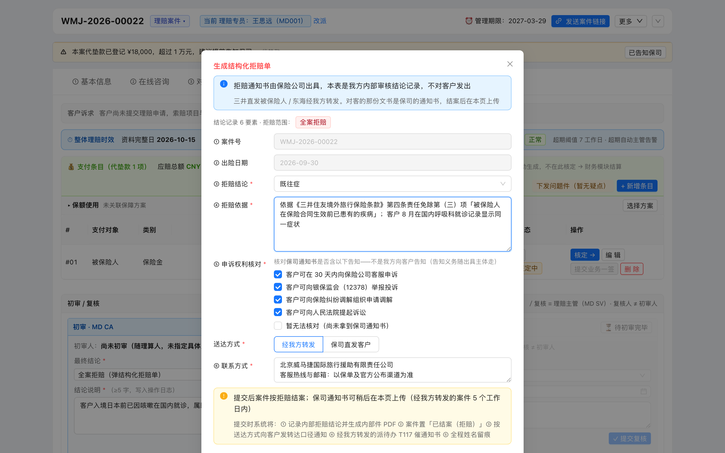Image resolution: width=725 pixels, height=453 pixels.
Task: Click the red 删除 button for item #01
Action: (632, 269)
